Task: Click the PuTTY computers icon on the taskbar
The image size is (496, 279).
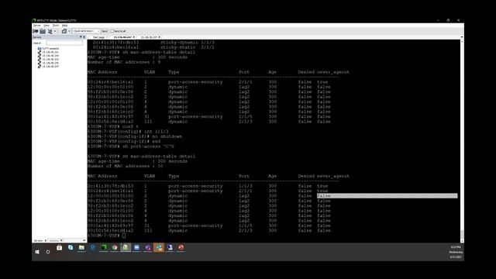Action: click(x=170, y=248)
